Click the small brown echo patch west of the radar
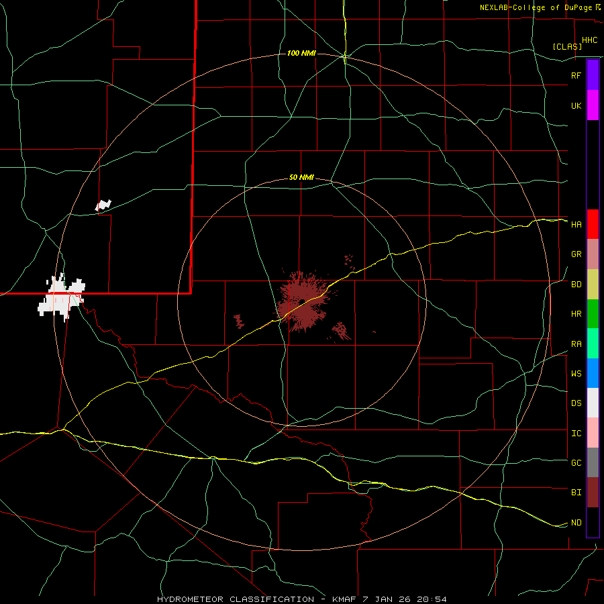The image size is (604, 604). [x=239, y=321]
